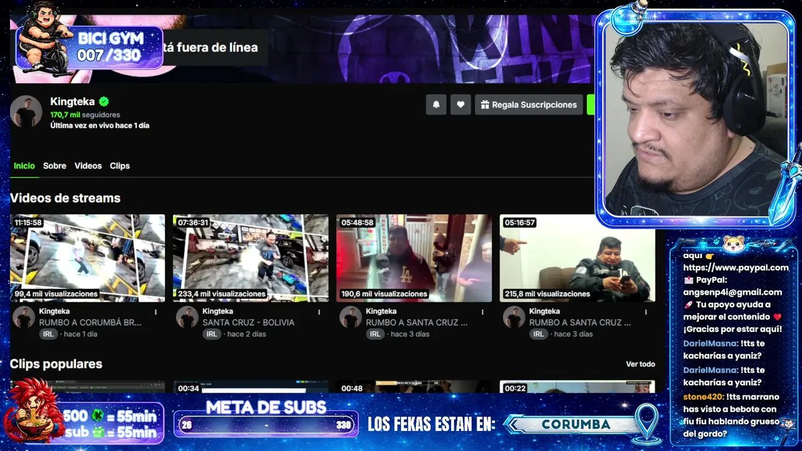802x451 pixels.
Task: Open the Videos tab
Action: [88, 166]
